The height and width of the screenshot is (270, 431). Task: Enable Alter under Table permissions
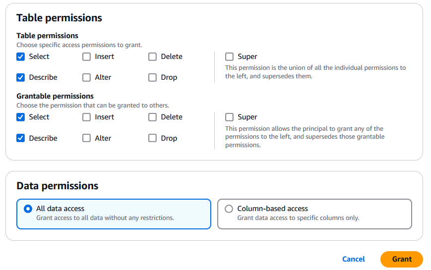(x=87, y=77)
